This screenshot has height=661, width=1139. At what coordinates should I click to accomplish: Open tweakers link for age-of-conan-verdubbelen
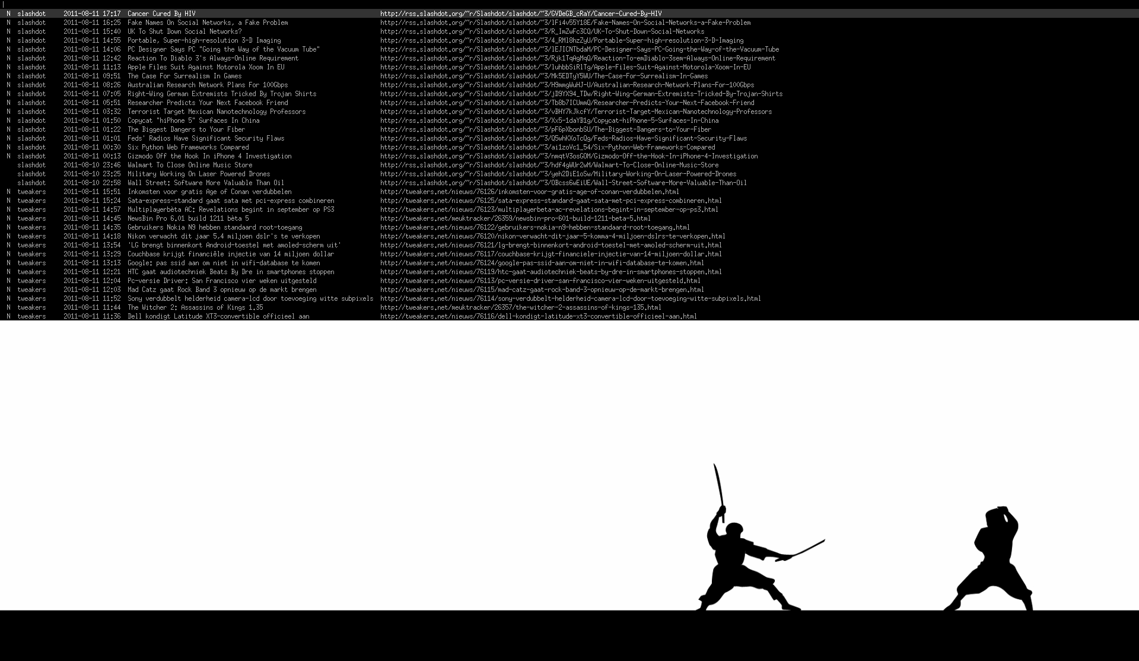pyautogui.click(x=529, y=192)
